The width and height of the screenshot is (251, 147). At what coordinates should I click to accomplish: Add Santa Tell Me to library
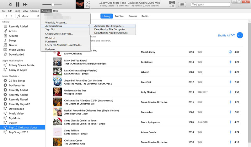[230, 132]
